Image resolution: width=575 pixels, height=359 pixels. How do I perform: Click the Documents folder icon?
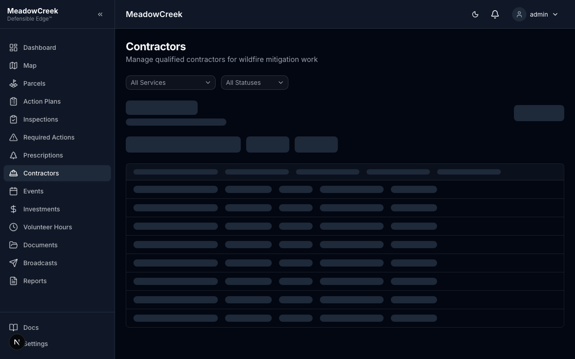click(x=13, y=245)
